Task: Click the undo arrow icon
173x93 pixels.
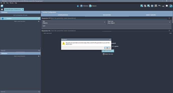Action: click(x=159, y=6)
